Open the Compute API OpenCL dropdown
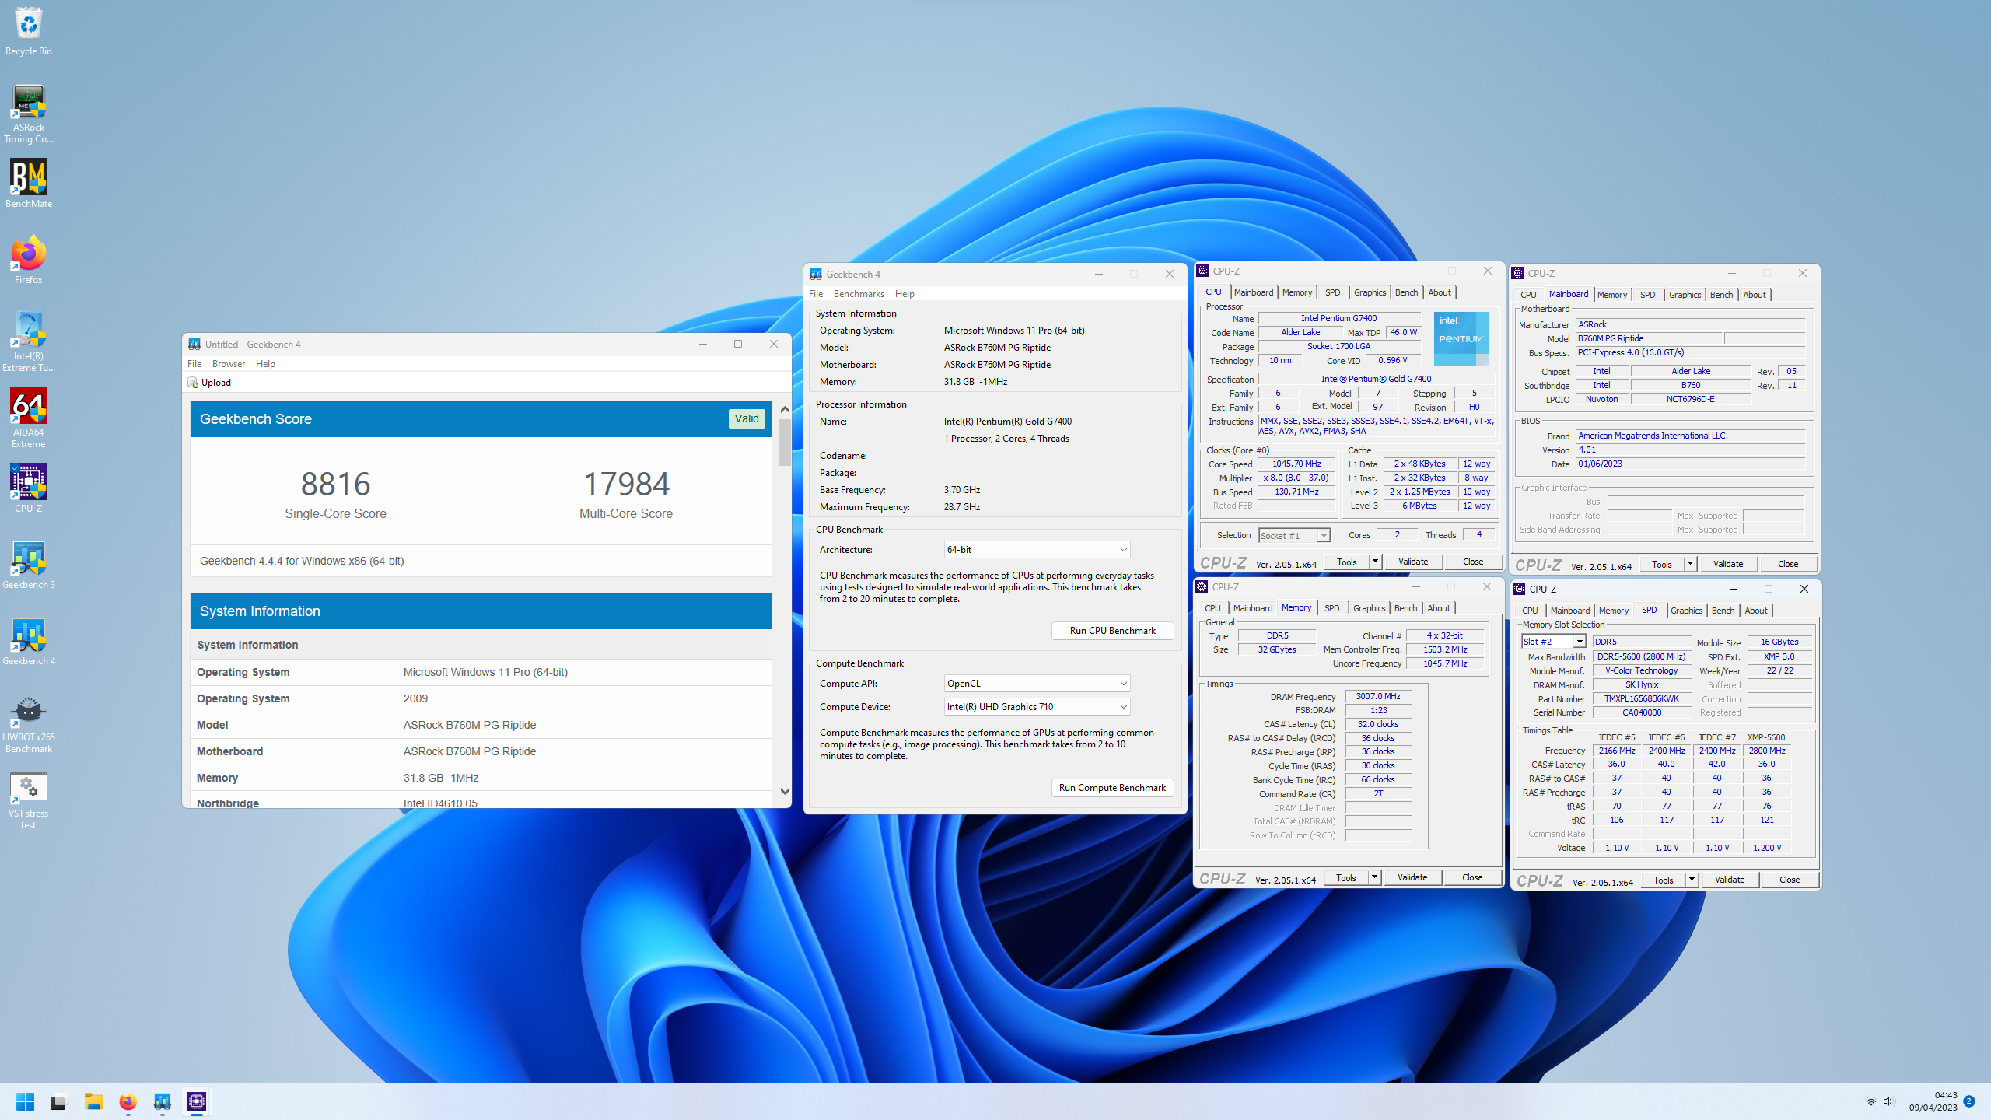 tap(1037, 684)
